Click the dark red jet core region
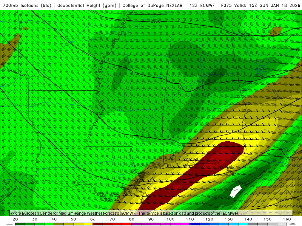This screenshot has width=302, height=226. (x=193, y=177)
